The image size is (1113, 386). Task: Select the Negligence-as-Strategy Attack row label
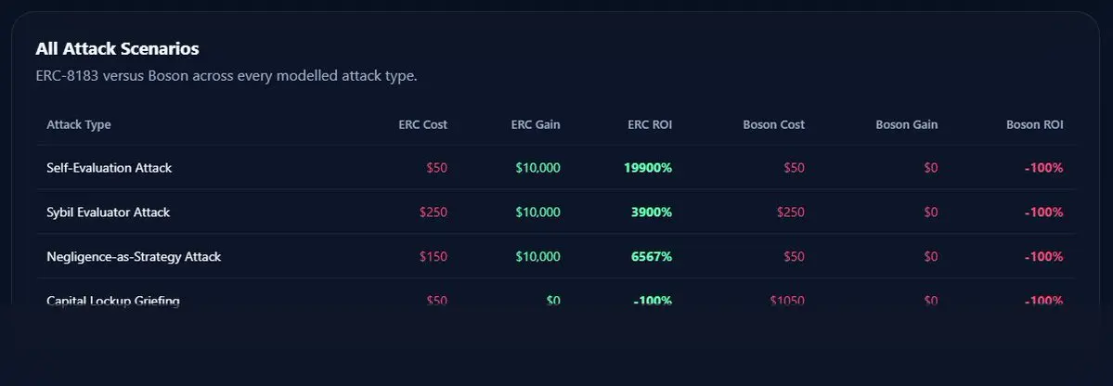pos(134,256)
